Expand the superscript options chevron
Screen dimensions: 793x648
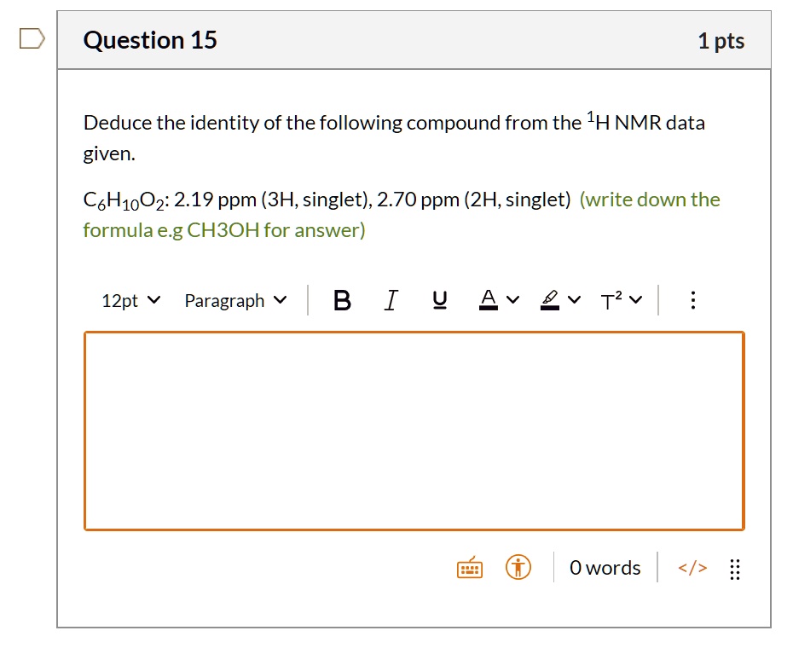click(x=634, y=299)
